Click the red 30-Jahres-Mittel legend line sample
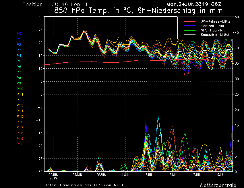Screen dimensions: 244x188 pos(190,21)
